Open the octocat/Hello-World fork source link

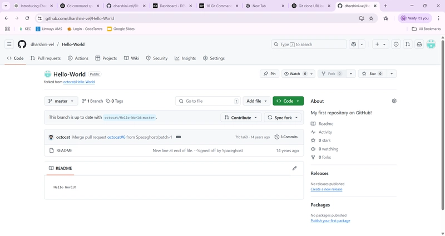(79, 82)
